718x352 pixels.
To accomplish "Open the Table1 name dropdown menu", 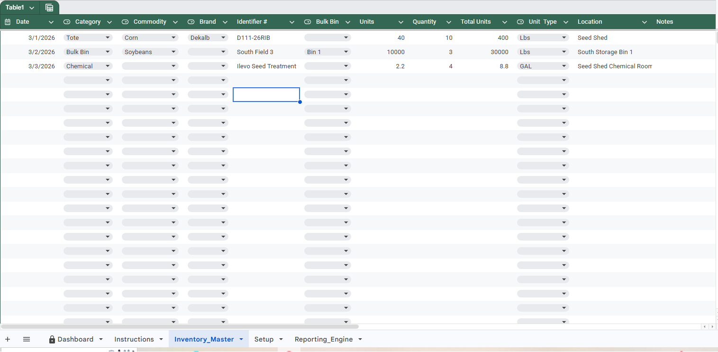I will click(x=31, y=7).
